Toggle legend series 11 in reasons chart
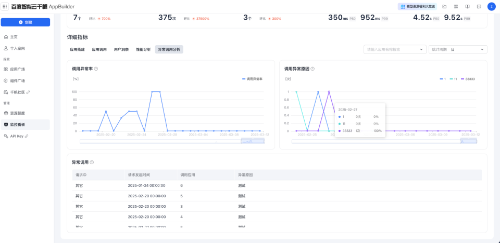This screenshot has width=500, height=243. (x=454, y=79)
